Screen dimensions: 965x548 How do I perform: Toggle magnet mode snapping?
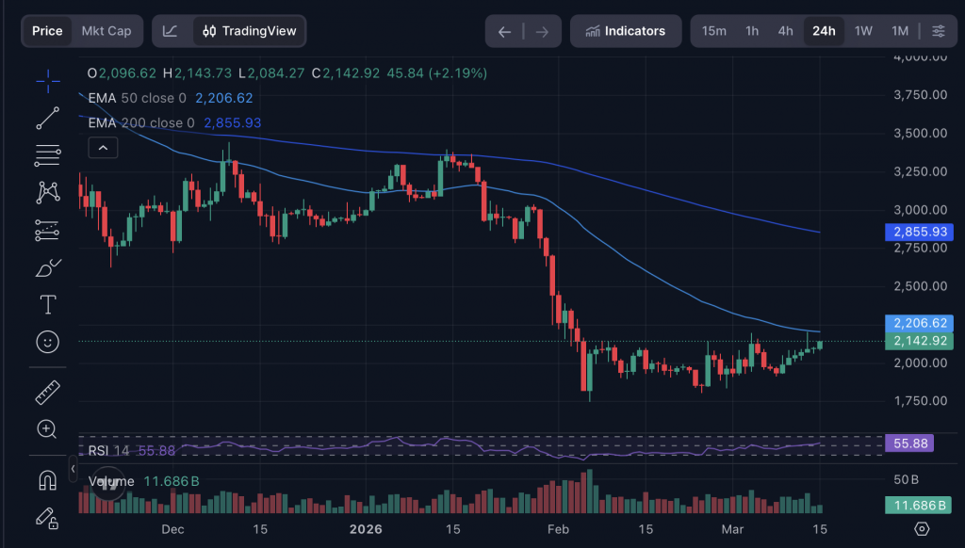(47, 480)
